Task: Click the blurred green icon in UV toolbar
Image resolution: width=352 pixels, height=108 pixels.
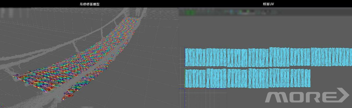Action: click(190, 12)
